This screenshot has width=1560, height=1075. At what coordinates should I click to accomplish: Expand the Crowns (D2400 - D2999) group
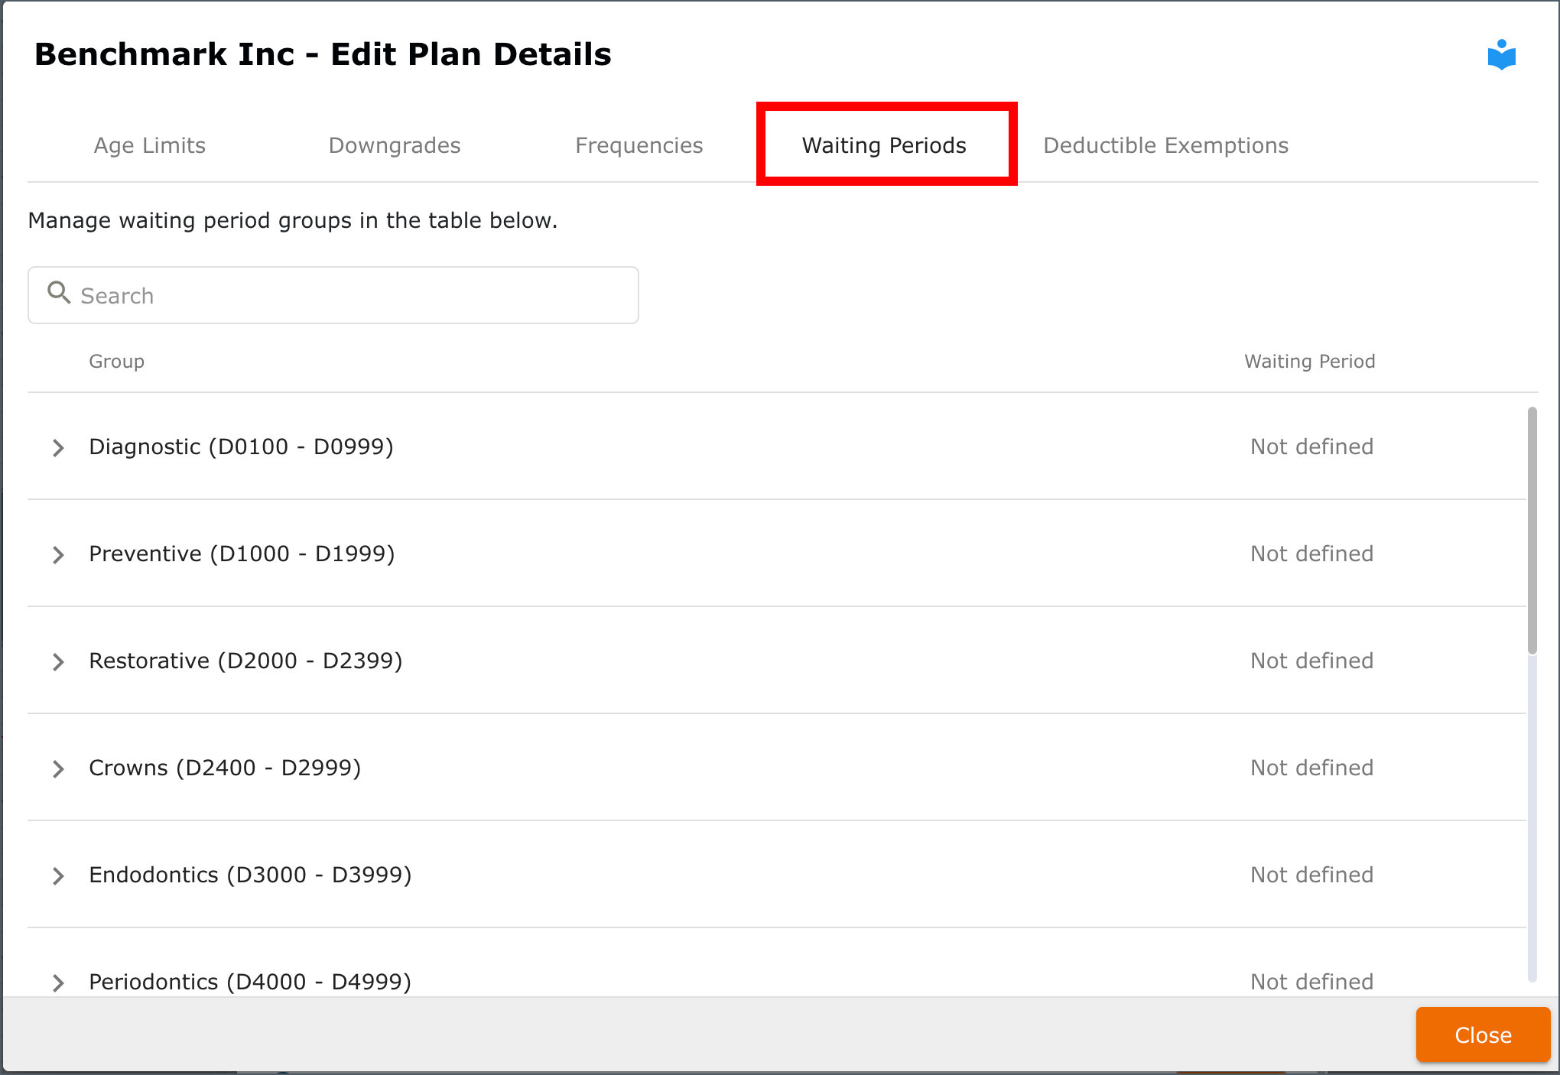click(x=58, y=769)
